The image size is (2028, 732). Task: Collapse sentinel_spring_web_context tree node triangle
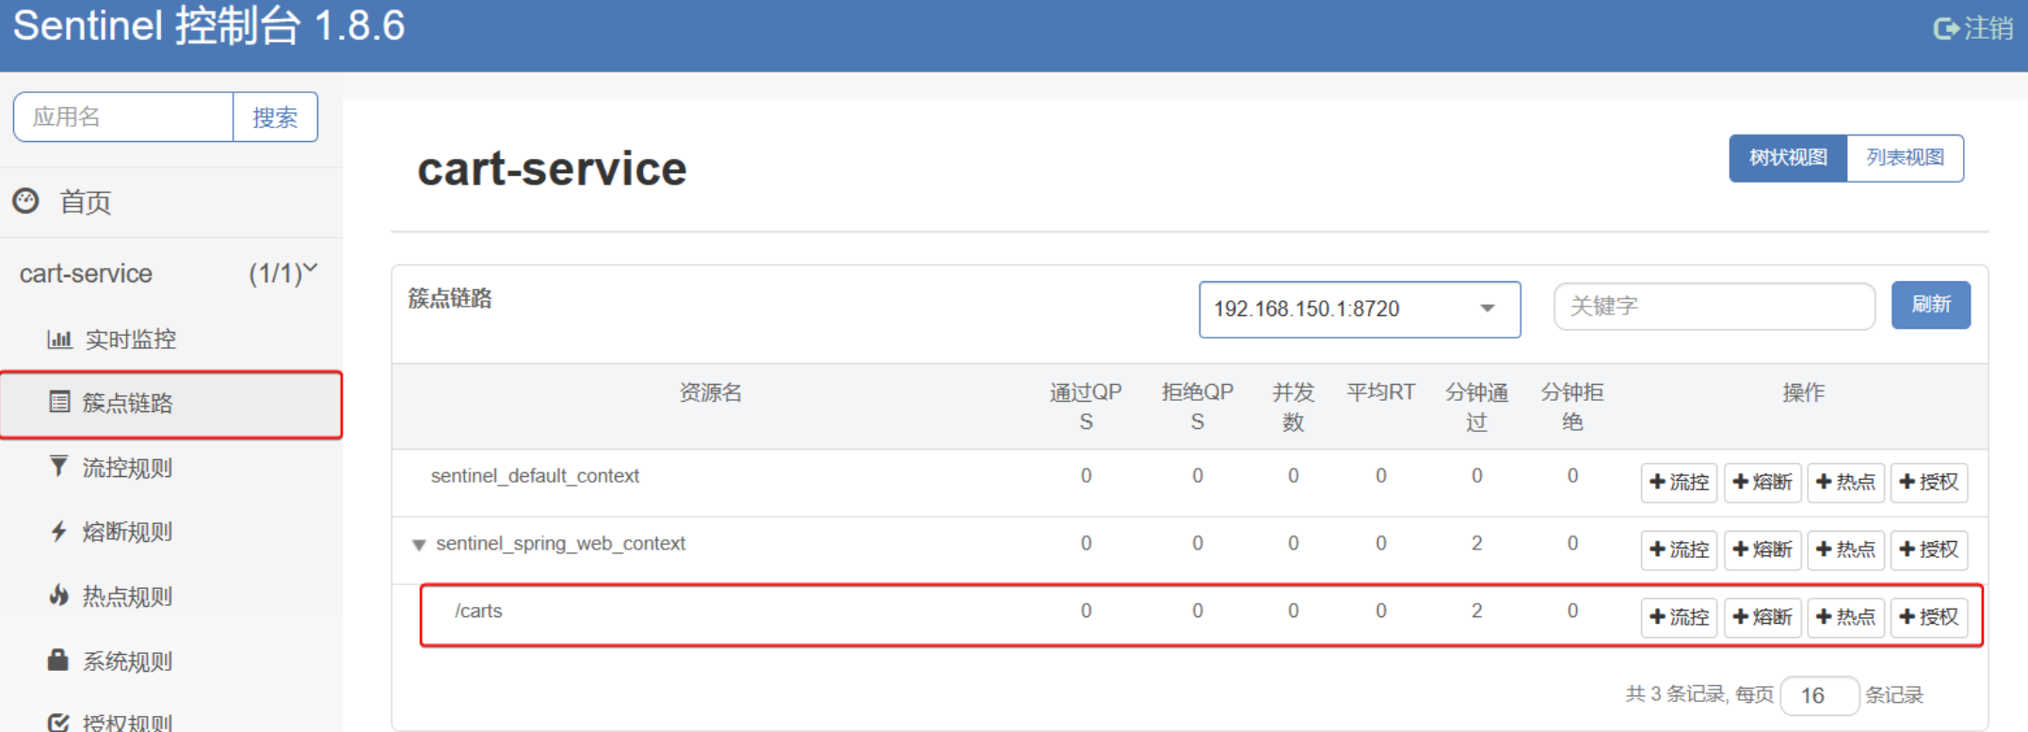click(x=419, y=545)
